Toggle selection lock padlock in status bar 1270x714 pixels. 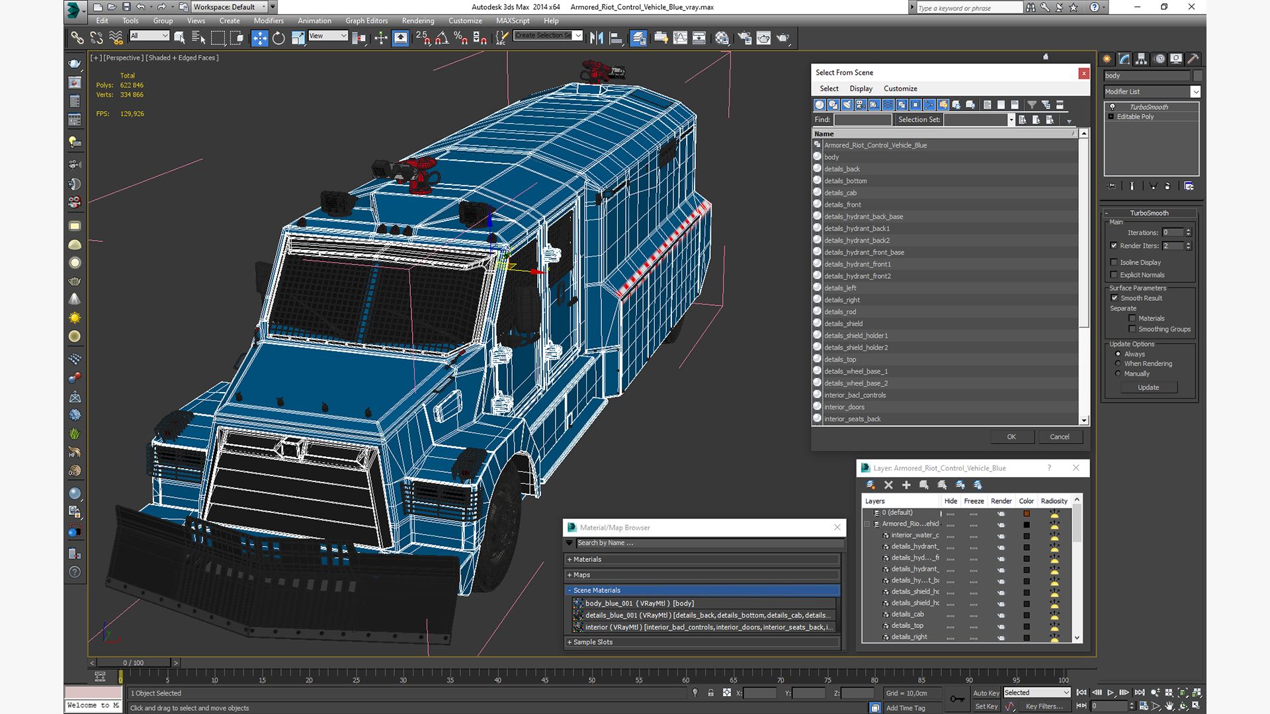tap(710, 693)
